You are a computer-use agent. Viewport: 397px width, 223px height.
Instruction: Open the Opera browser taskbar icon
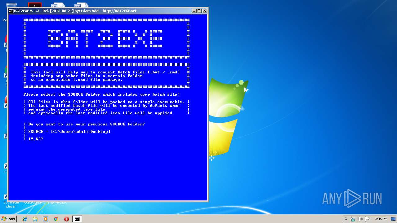coord(66,219)
